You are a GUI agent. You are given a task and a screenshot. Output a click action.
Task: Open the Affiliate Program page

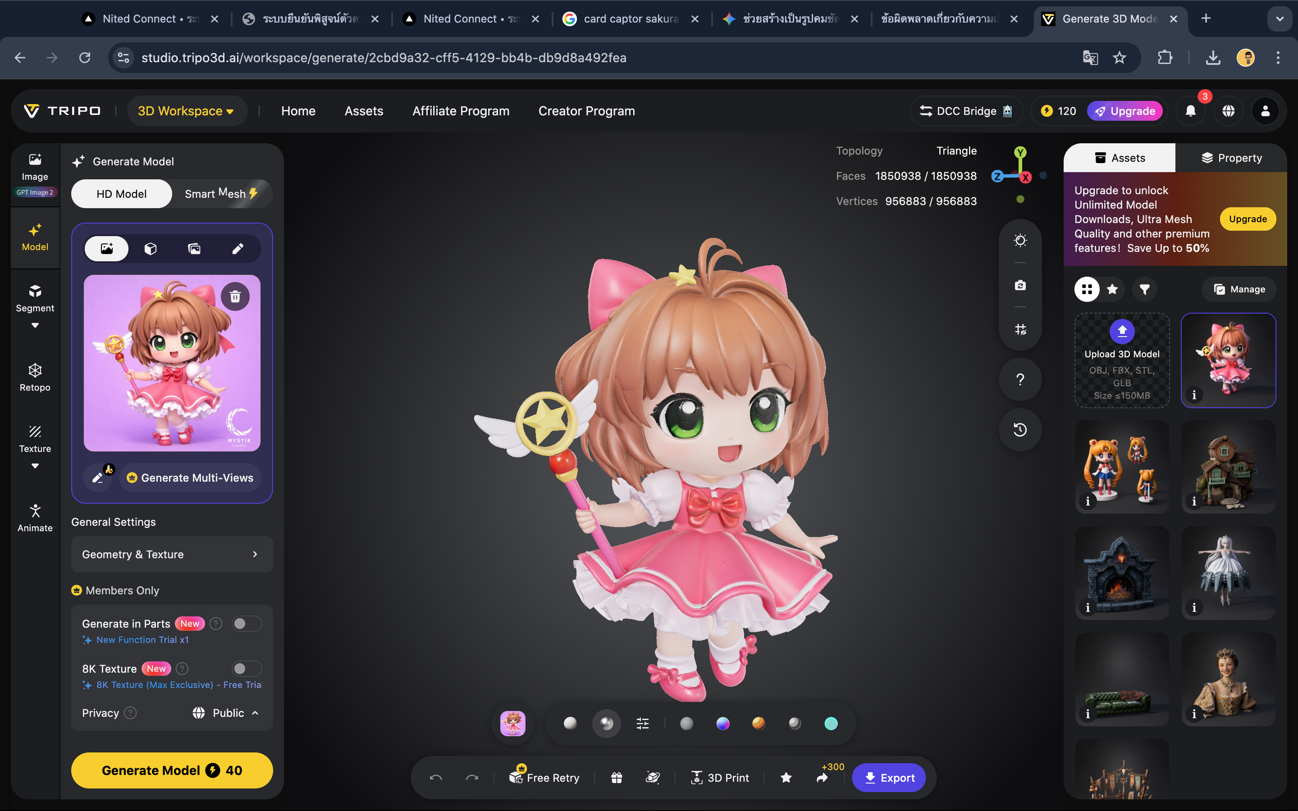pos(461,111)
